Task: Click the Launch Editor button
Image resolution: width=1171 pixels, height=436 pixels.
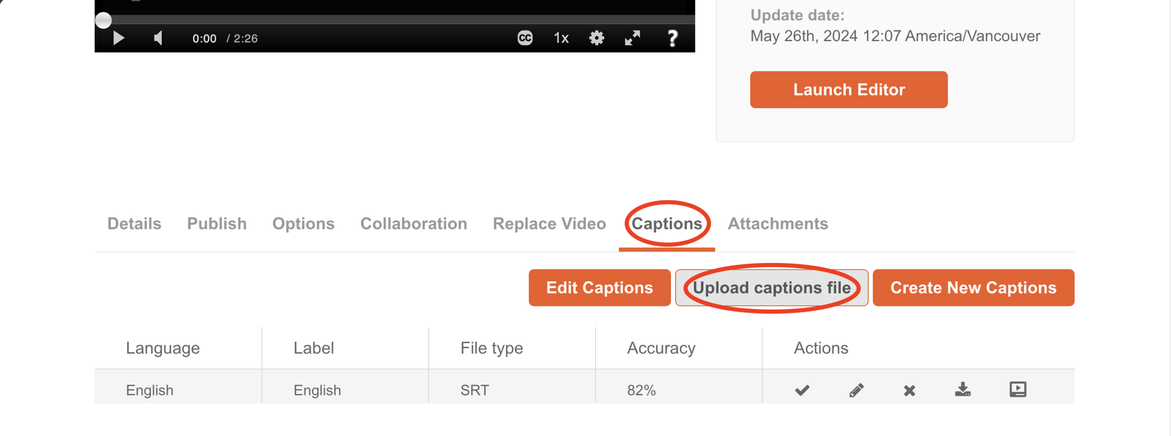Action: [x=849, y=89]
